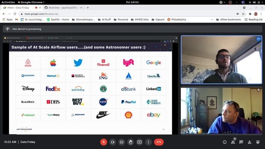
Task: Open chat with everyone panel
Action: tap(241, 142)
